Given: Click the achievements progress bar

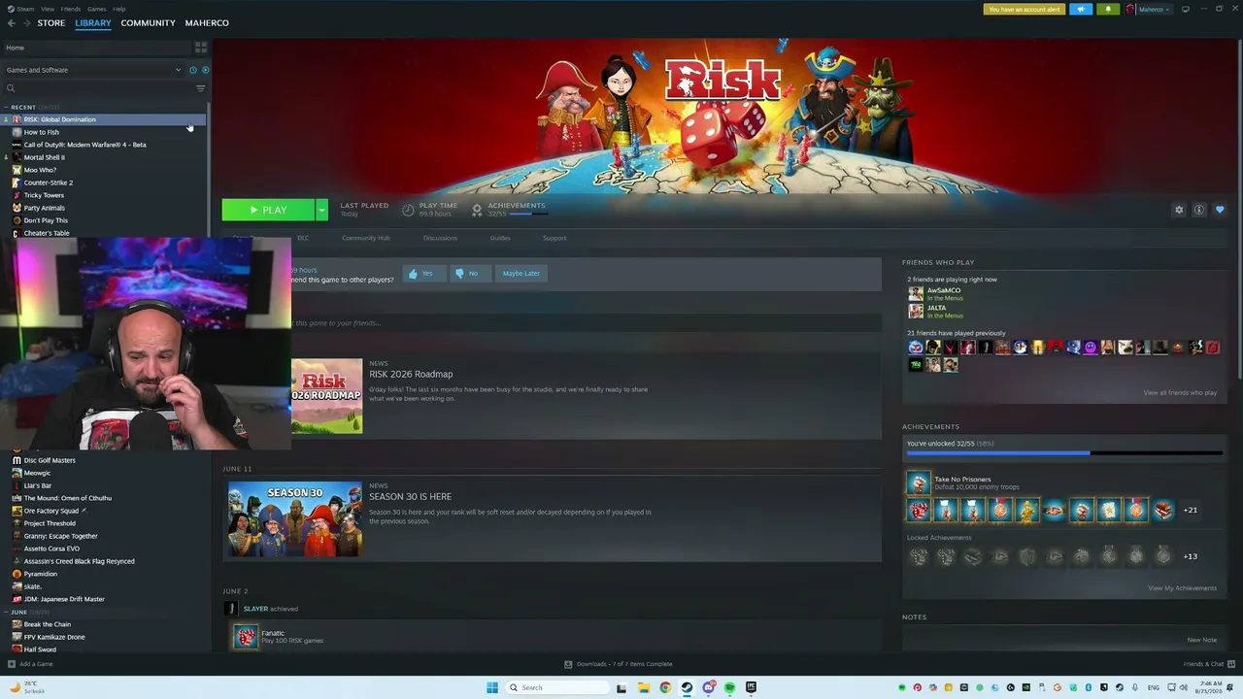Looking at the screenshot, I should [x=1064, y=453].
